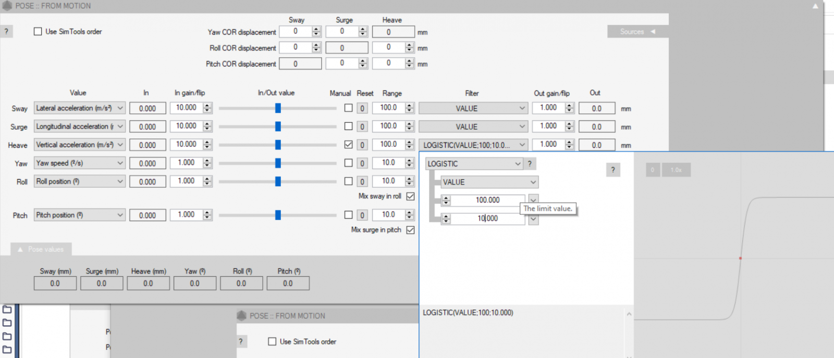Click the Pitch COR Sway displacement field
Screen dimensions: 834x358
pos(300,63)
